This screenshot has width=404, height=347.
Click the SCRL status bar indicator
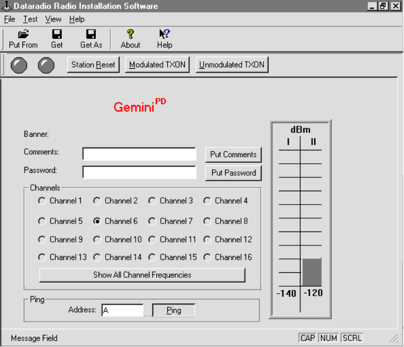click(352, 338)
